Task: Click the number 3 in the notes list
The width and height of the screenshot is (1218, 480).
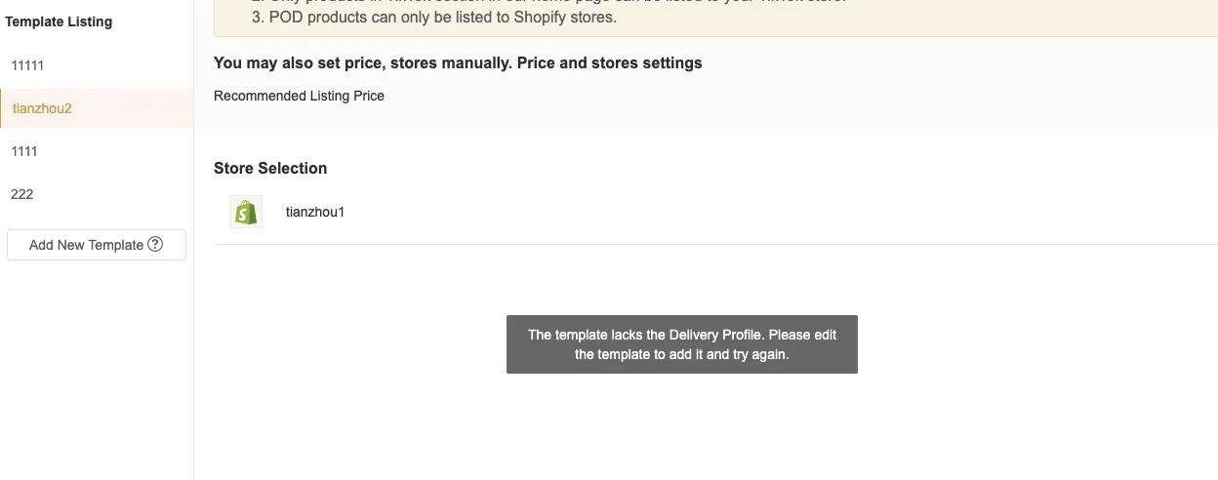Action: pos(257,18)
